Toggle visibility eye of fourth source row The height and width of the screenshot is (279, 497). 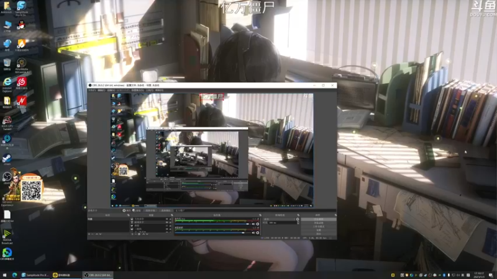(x=166, y=229)
